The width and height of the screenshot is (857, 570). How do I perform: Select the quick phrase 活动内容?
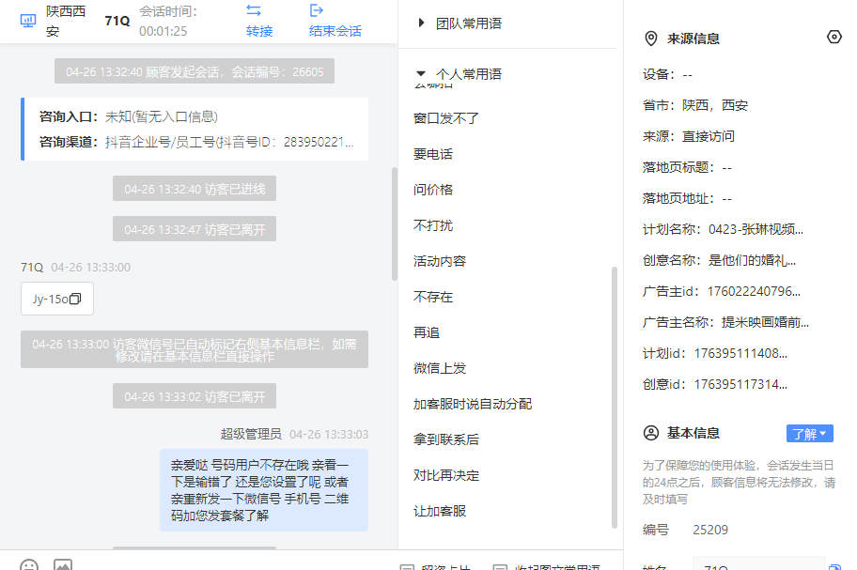pyautogui.click(x=440, y=261)
